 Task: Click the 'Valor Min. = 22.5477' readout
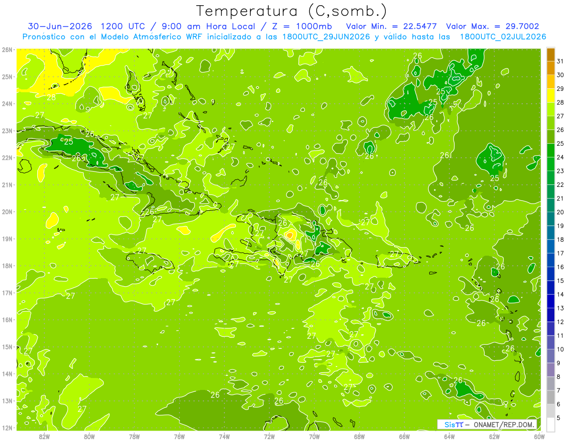point(392,26)
